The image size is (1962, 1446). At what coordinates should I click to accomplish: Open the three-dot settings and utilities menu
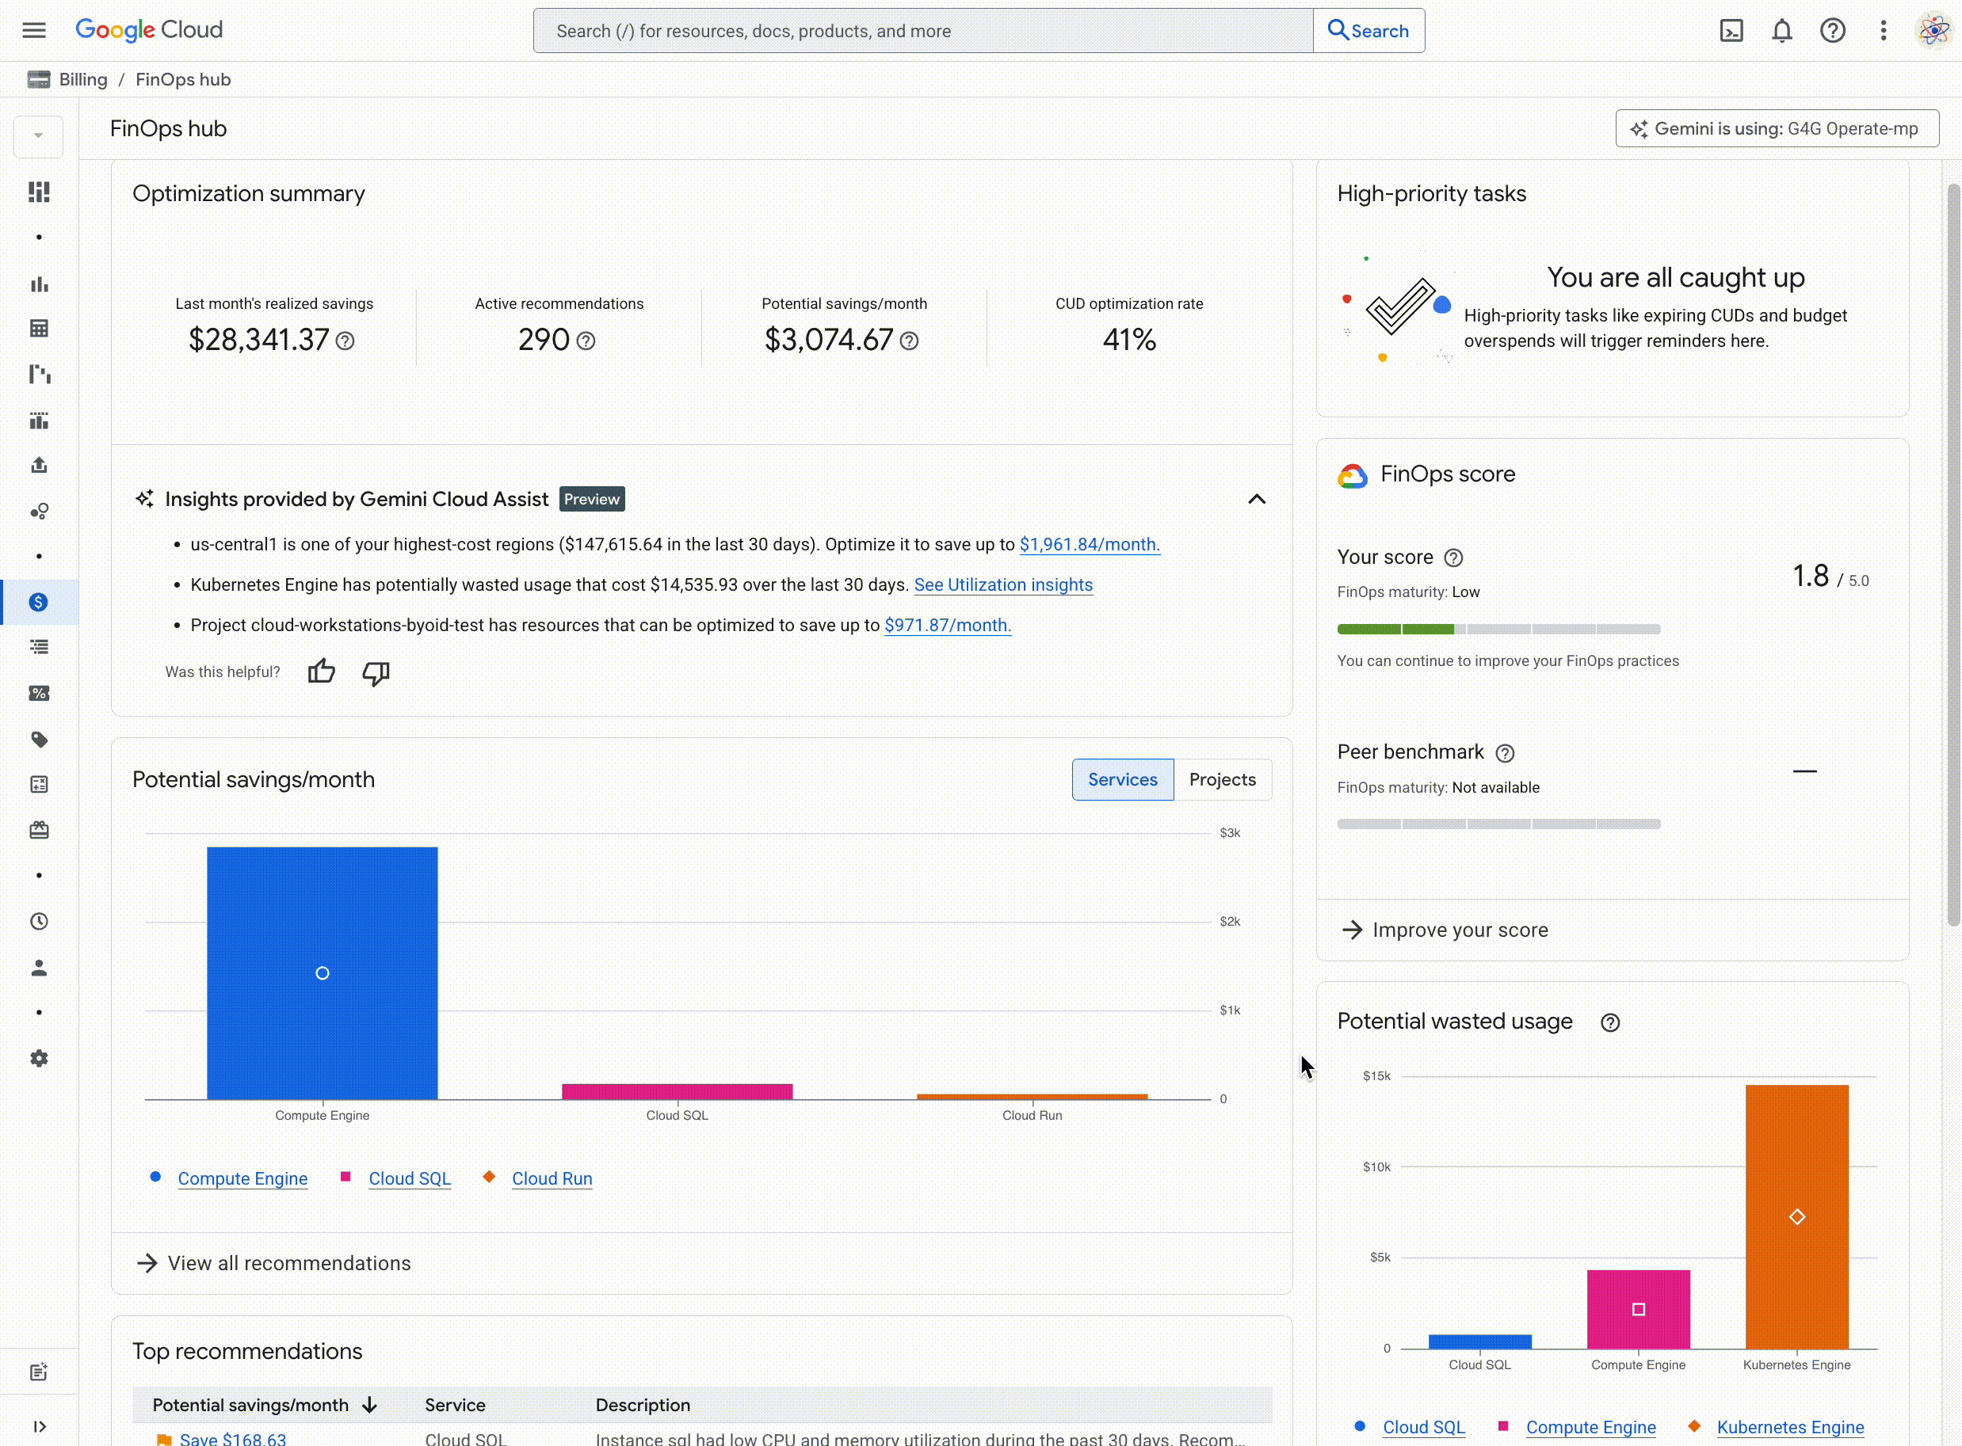pyautogui.click(x=1884, y=31)
